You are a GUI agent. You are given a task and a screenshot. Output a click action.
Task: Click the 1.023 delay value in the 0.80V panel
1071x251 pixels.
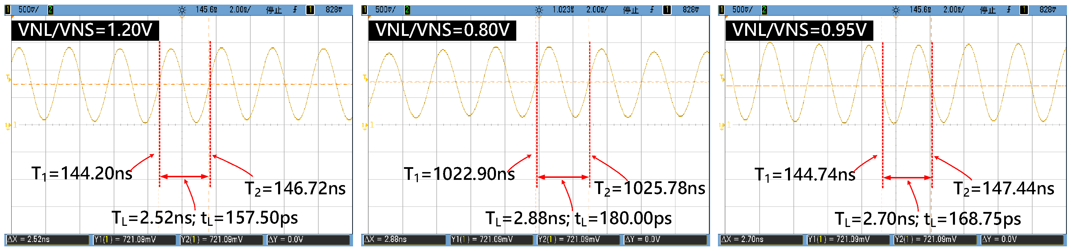(x=563, y=10)
